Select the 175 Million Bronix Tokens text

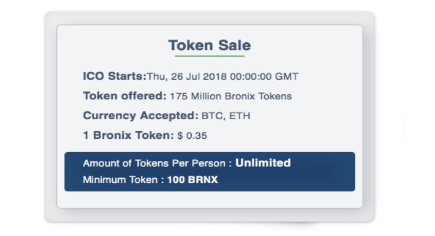[231, 97]
